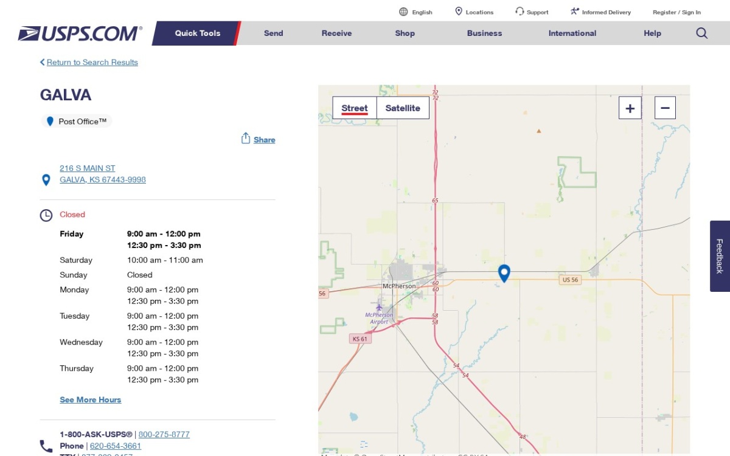Expand See More Hours
730x456 pixels.
tap(91, 399)
